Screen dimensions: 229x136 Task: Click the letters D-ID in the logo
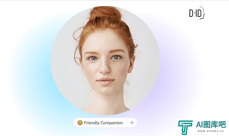pyautogui.click(x=195, y=13)
